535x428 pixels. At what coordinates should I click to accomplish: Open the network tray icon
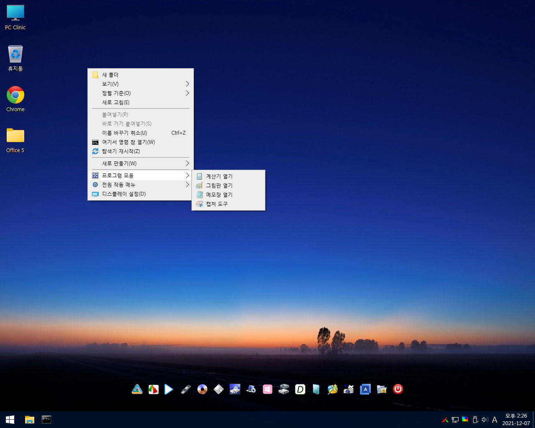pyautogui.click(x=455, y=420)
